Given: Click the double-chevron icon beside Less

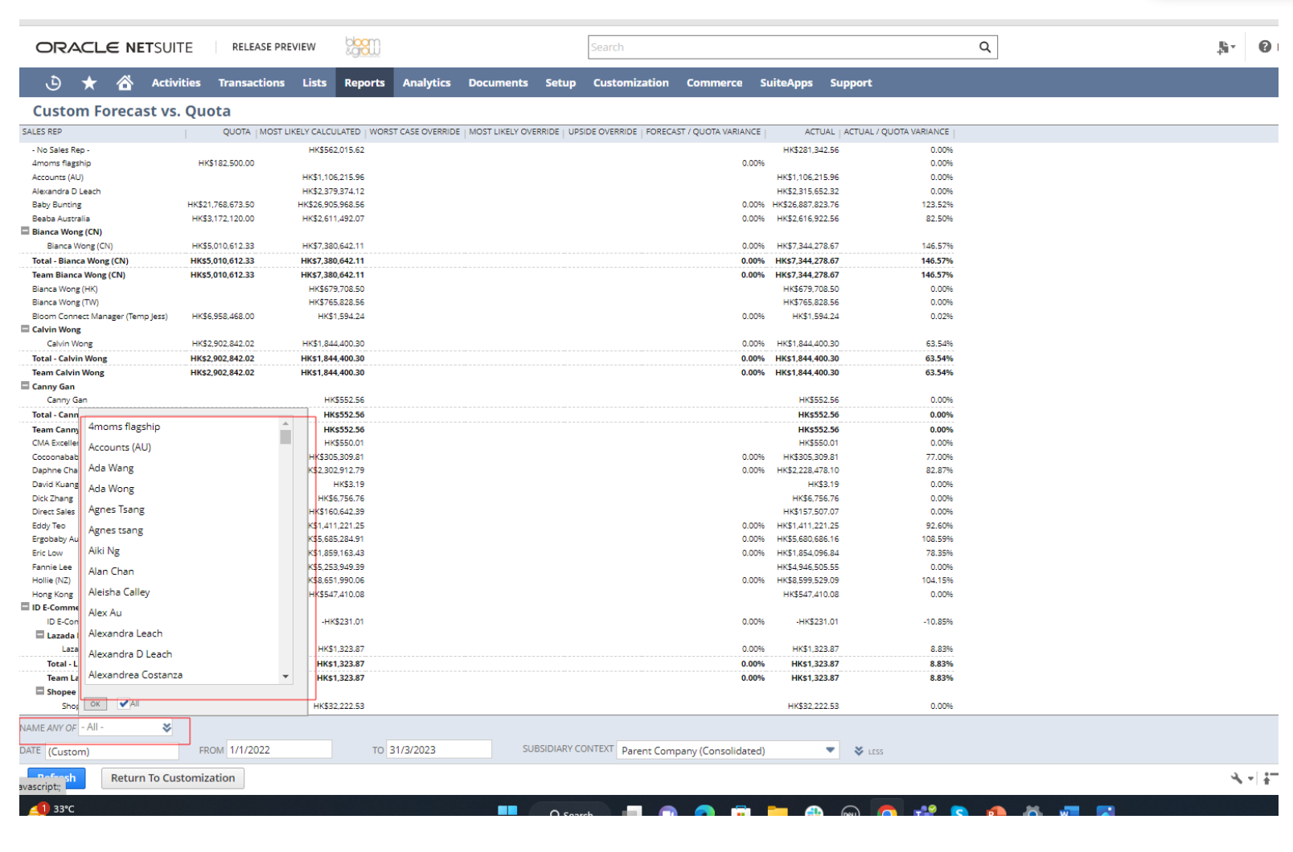Looking at the screenshot, I should coord(859,751).
